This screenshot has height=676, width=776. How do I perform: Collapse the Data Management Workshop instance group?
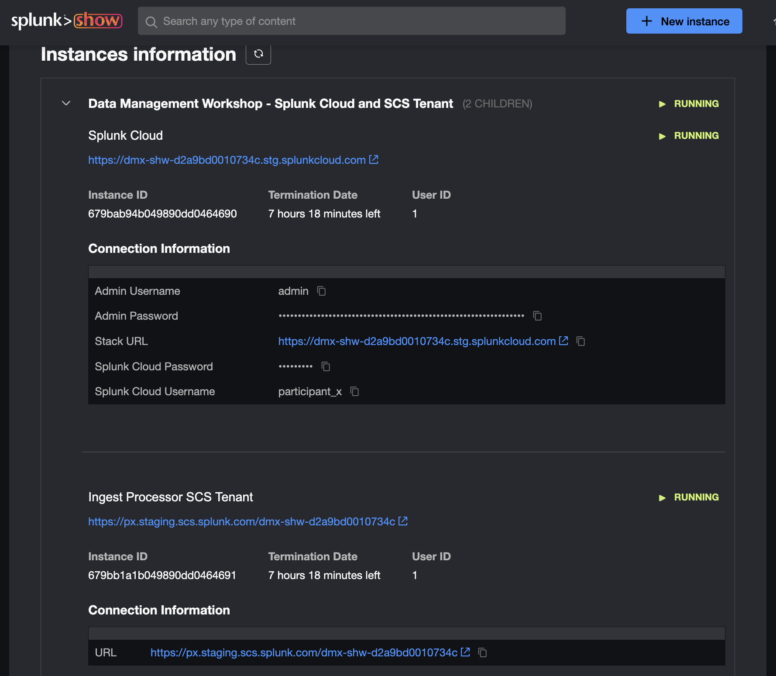click(x=65, y=103)
